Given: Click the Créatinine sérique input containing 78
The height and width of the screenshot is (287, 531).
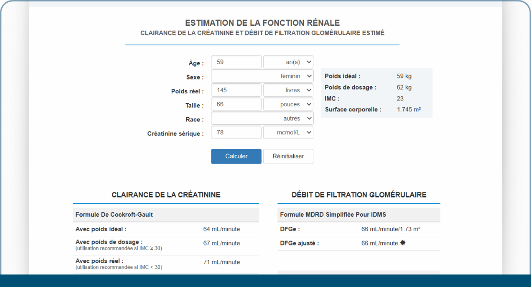Looking at the screenshot, I should coord(236,132).
